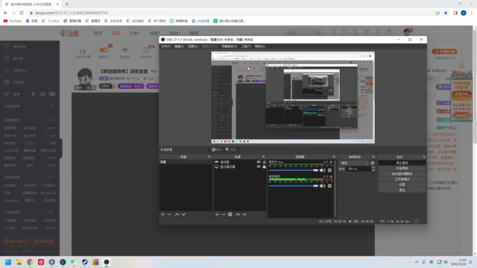The image size is (477, 268).
Task: Open the 编辑(E) menu in OBS
Action: (x=179, y=46)
